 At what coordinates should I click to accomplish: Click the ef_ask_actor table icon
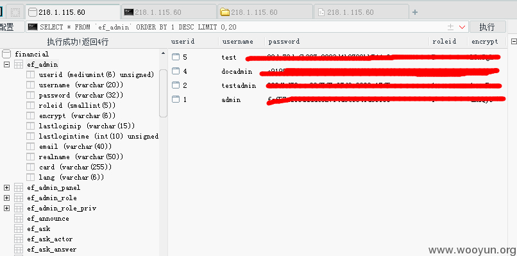click(19, 239)
